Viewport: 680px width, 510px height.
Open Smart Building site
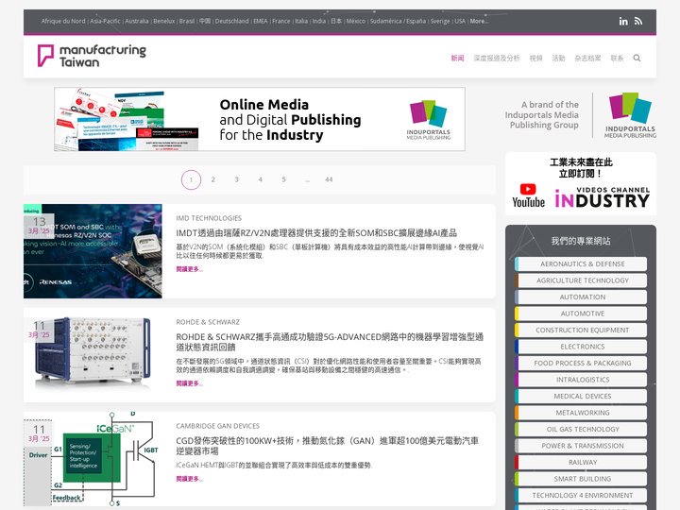click(x=581, y=478)
